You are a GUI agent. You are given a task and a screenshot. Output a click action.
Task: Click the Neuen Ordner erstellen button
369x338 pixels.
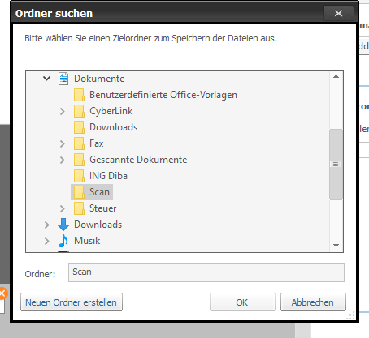72,302
